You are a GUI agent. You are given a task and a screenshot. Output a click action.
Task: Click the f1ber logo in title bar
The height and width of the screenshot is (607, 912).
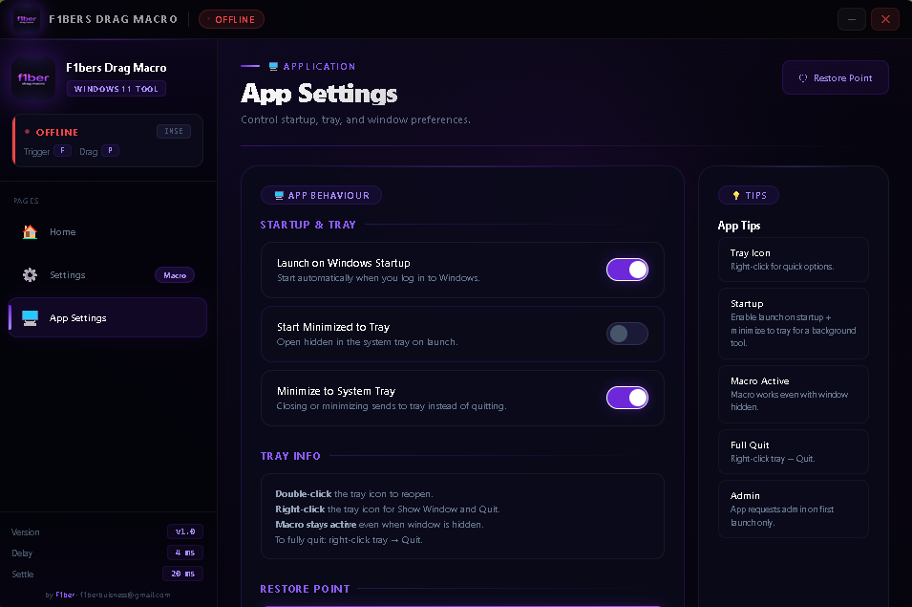(26, 19)
